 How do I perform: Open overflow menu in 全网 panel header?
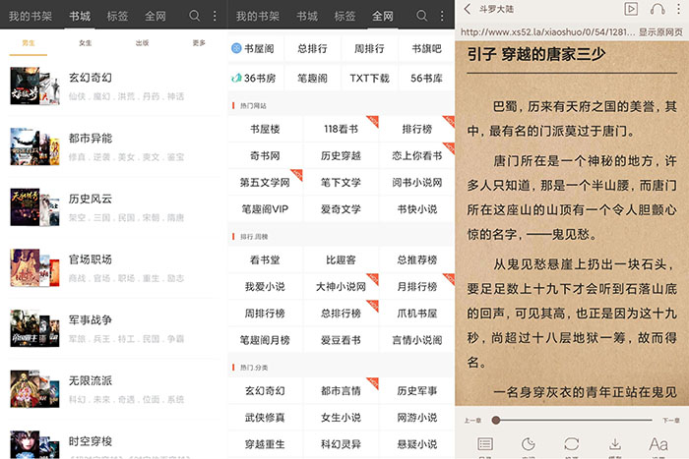click(x=444, y=16)
